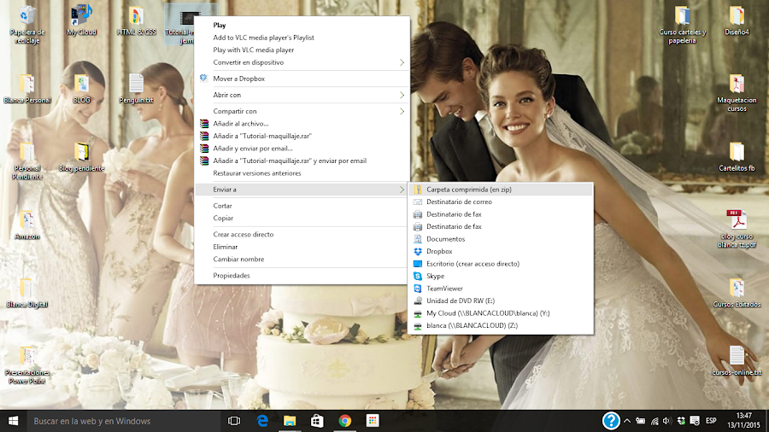This screenshot has width=769, height=432.
Task: Click the Windows Start button
Action: 13,421
